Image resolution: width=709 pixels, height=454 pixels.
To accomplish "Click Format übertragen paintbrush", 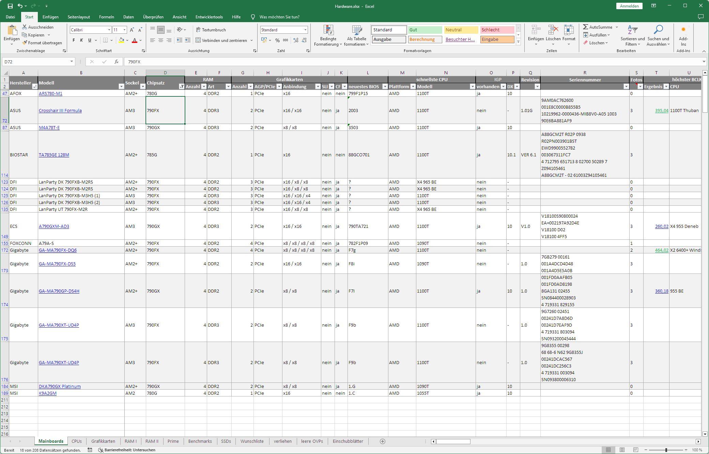I will 25,43.
